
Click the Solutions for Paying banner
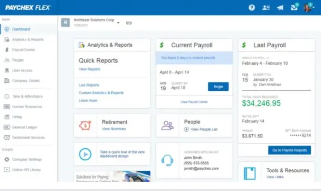(112, 177)
